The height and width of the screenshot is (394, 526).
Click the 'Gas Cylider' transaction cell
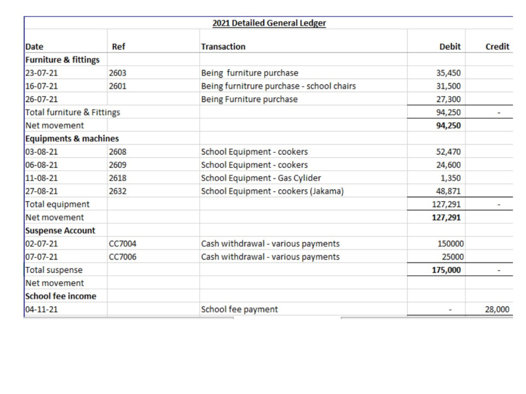point(261,178)
